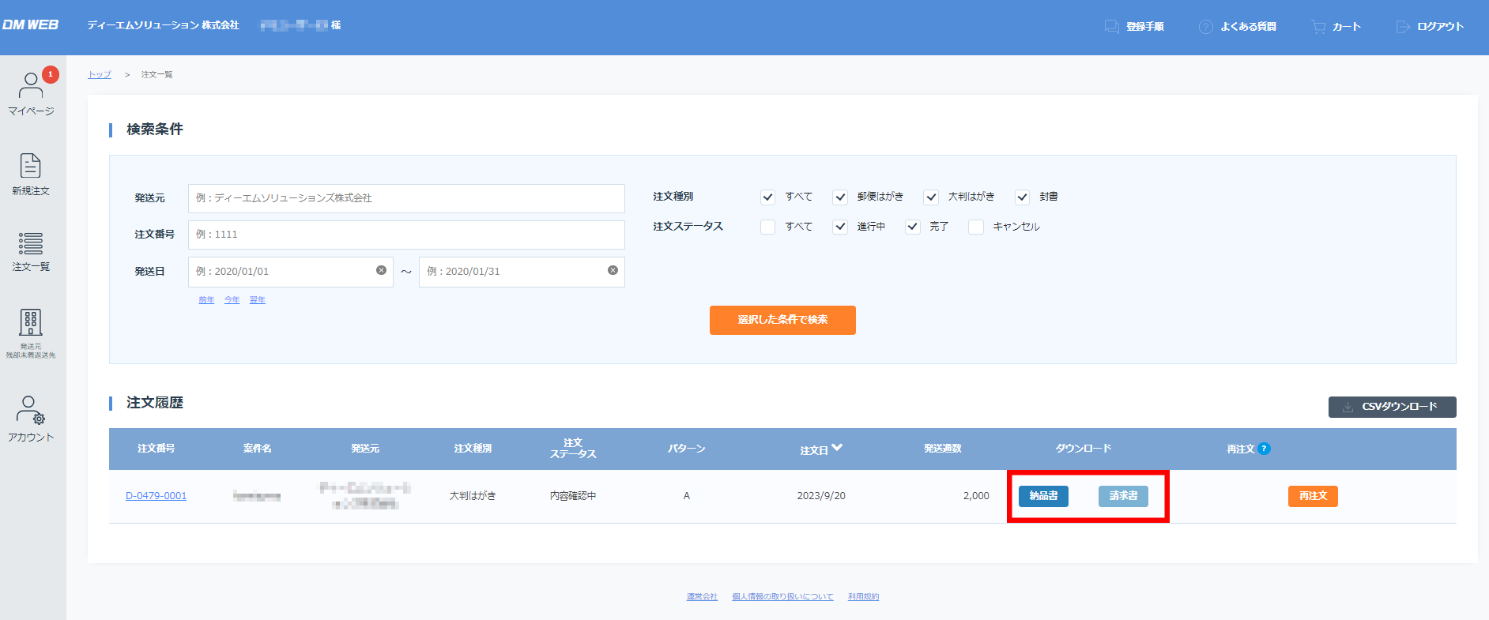The width and height of the screenshot is (1489, 620).
Task: Clear the start 発送日 date field
Action: (x=381, y=270)
